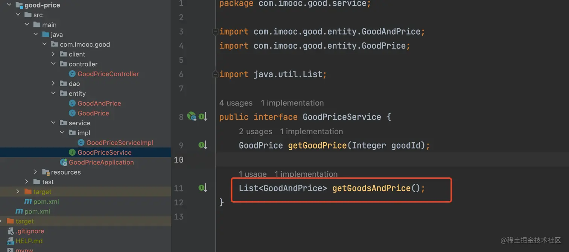Expand the test folder chevron
569x252 pixels.
point(27,182)
